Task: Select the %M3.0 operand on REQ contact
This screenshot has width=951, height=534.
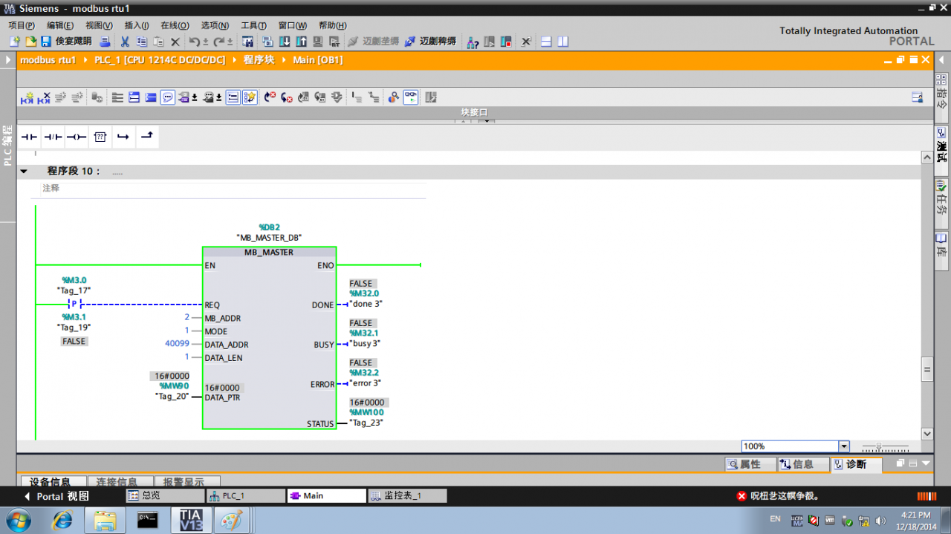Action: point(74,280)
